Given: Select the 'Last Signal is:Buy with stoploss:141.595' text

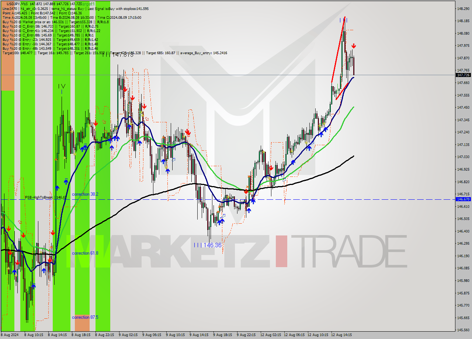Looking at the screenshot, I should (118, 8).
